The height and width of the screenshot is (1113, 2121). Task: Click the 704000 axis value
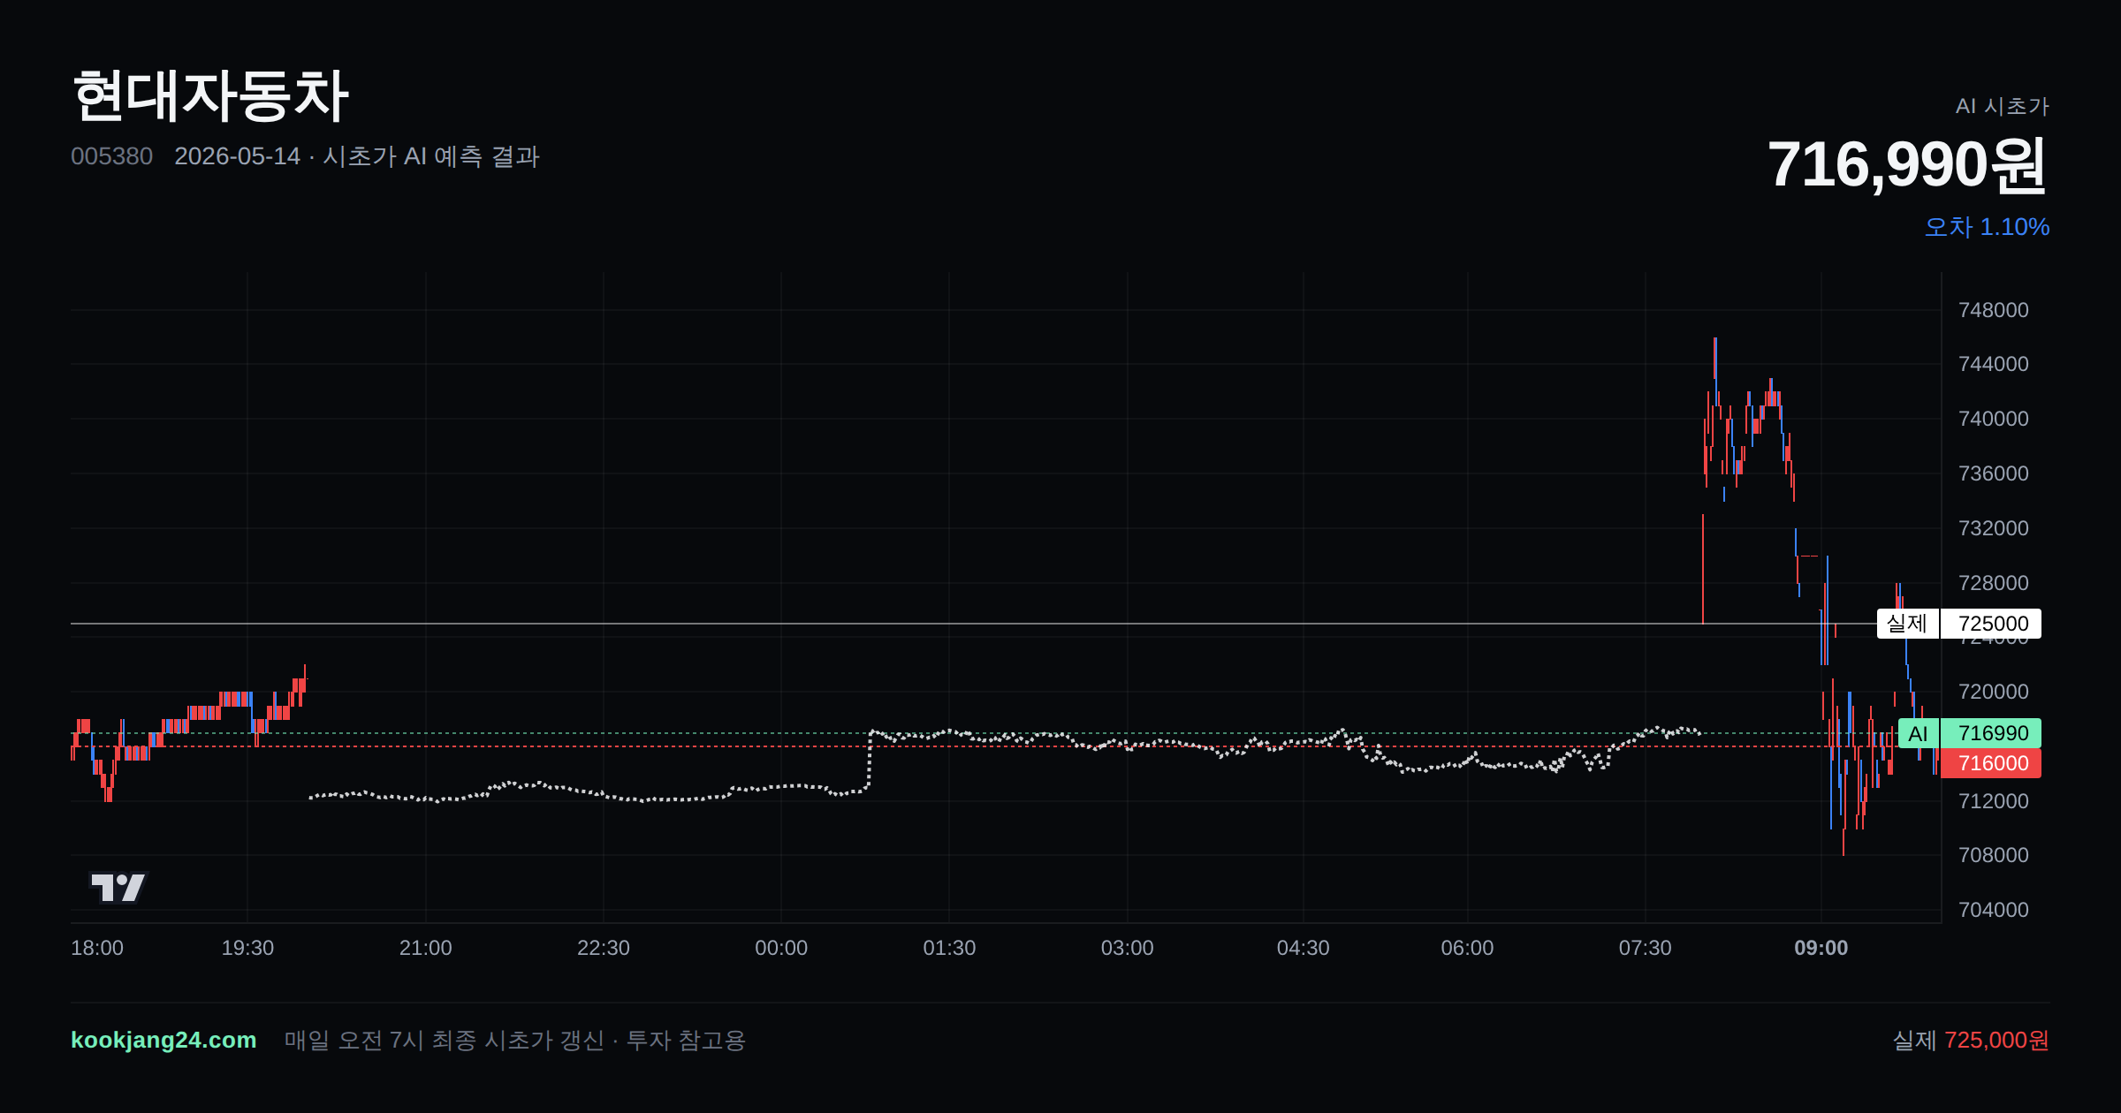click(x=1994, y=910)
